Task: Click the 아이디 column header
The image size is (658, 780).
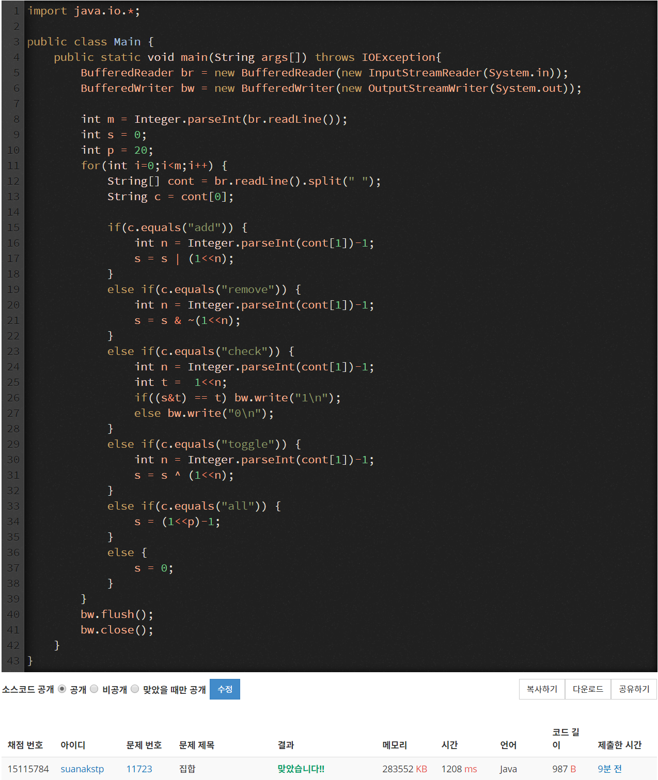Action: click(x=73, y=745)
